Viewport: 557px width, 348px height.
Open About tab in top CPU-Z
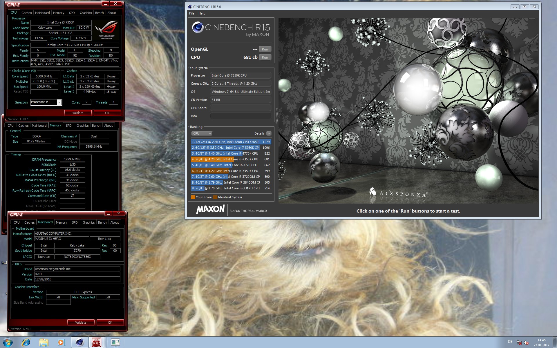pyautogui.click(x=112, y=13)
